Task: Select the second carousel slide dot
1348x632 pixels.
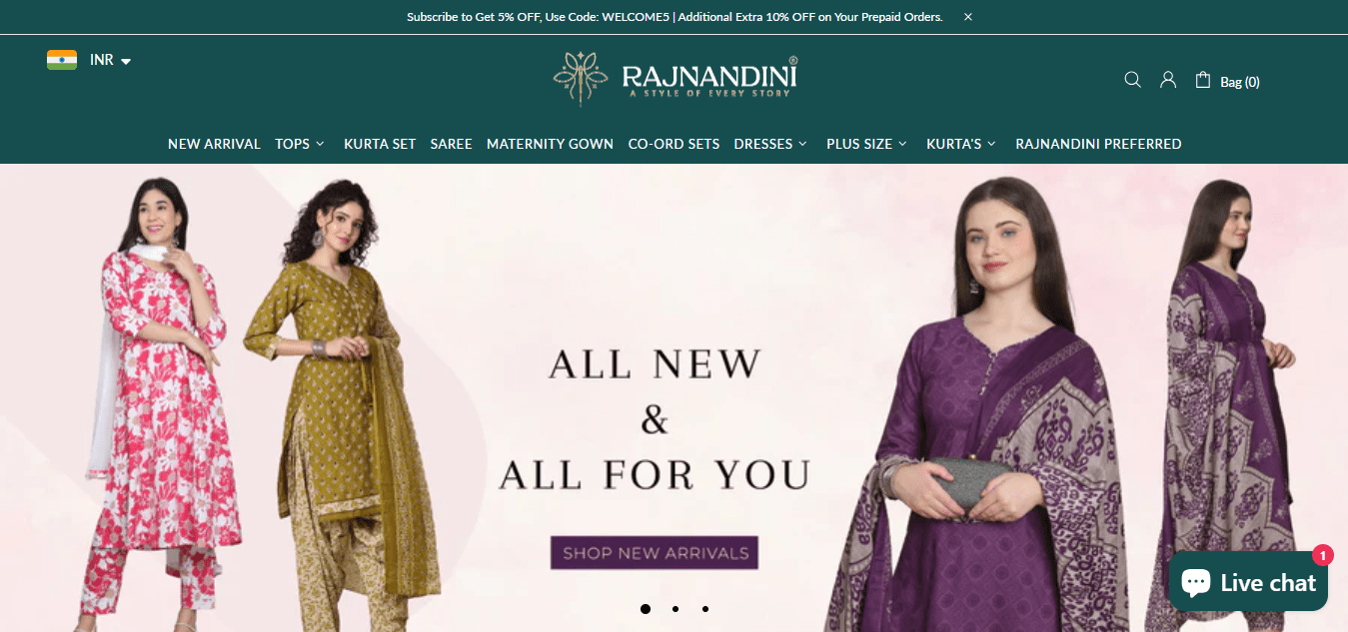Action: click(x=675, y=608)
